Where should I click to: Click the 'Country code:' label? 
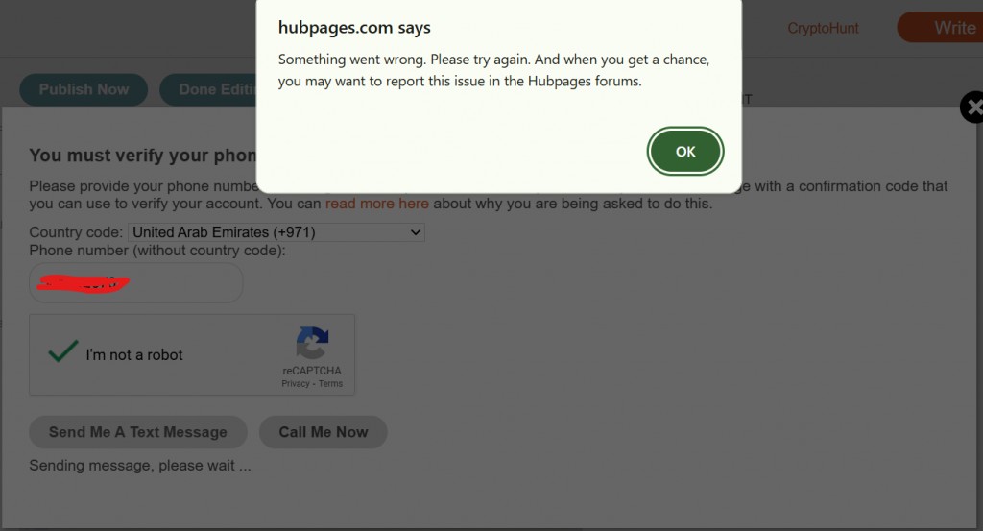(76, 232)
